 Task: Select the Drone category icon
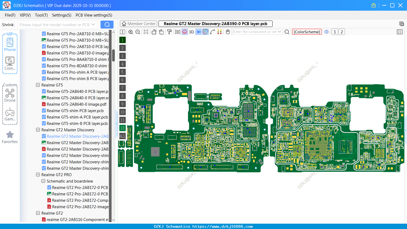(x=10, y=95)
